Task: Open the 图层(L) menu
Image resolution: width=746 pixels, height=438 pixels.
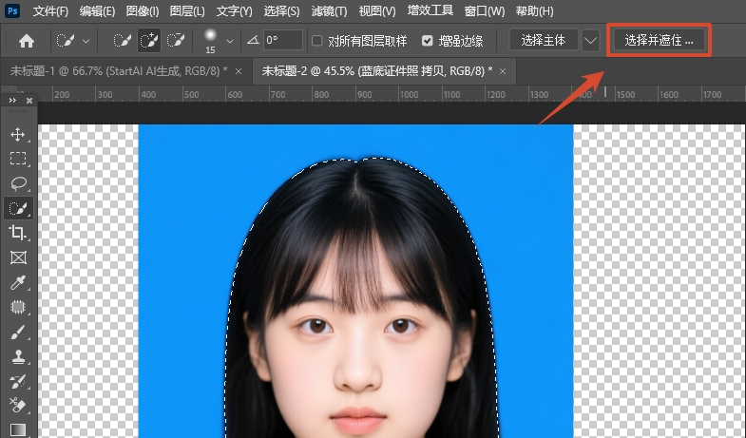Action: pos(187,11)
